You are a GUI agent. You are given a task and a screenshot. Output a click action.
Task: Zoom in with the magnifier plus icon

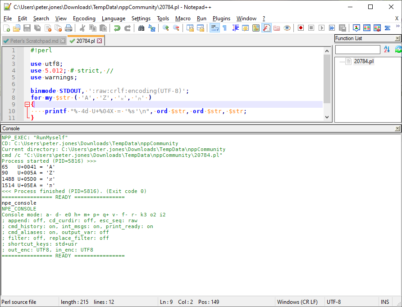coord(165,28)
